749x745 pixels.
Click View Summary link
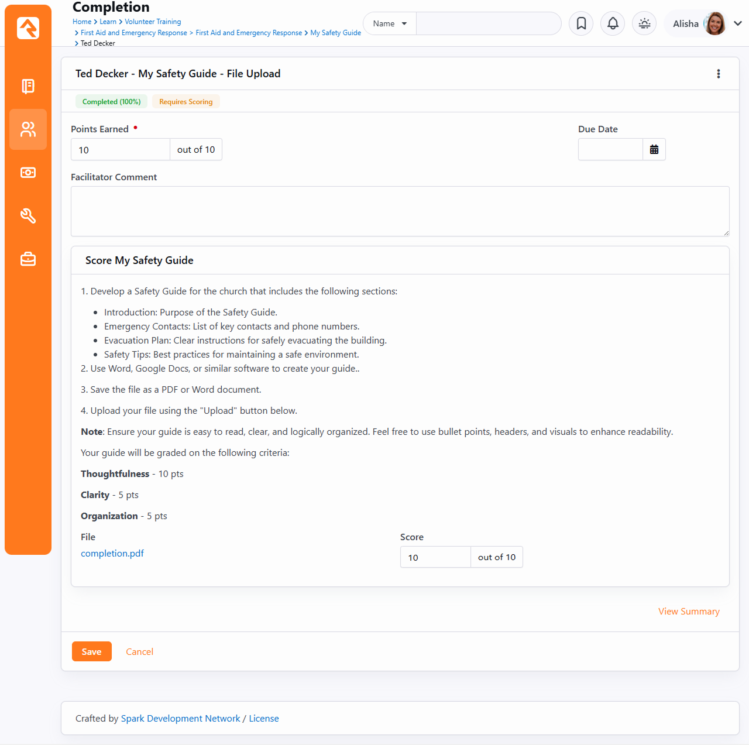[689, 612]
